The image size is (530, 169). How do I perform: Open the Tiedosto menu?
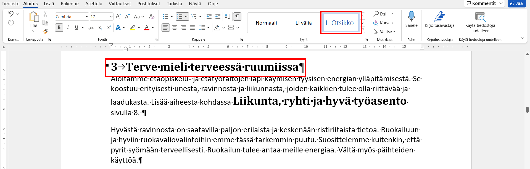(x=10, y=4)
